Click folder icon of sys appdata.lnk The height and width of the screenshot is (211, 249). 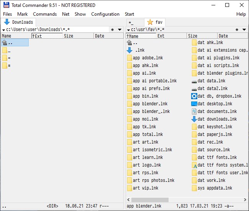click(x=194, y=188)
